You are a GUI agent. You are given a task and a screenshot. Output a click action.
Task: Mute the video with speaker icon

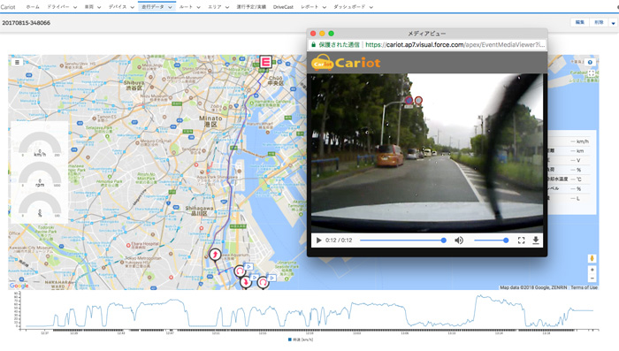(x=459, y=240)
